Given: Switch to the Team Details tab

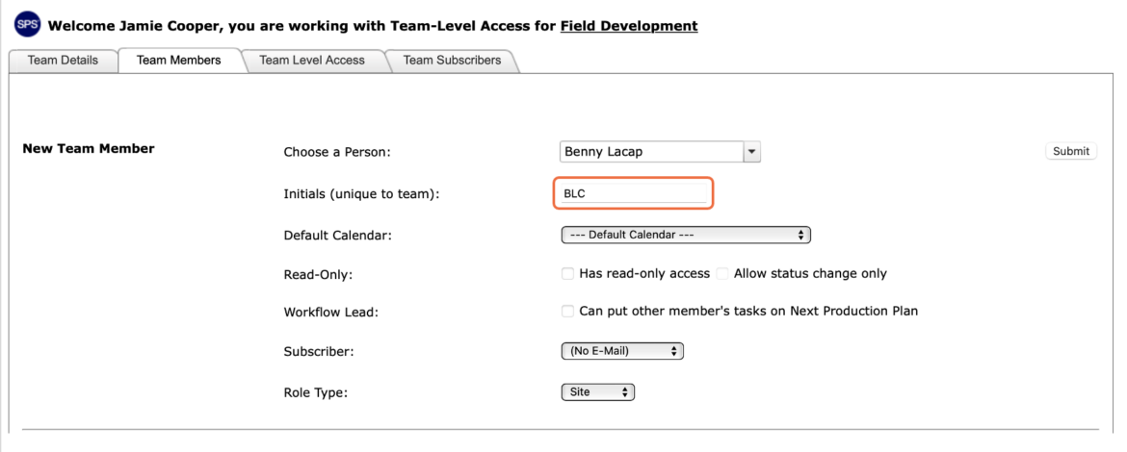Looking at the screenshot, I should (63, 61).
